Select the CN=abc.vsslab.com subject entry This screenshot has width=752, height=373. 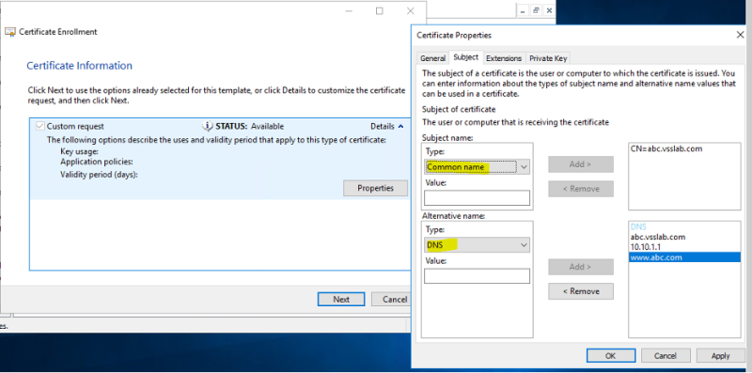tap(666, 148)
